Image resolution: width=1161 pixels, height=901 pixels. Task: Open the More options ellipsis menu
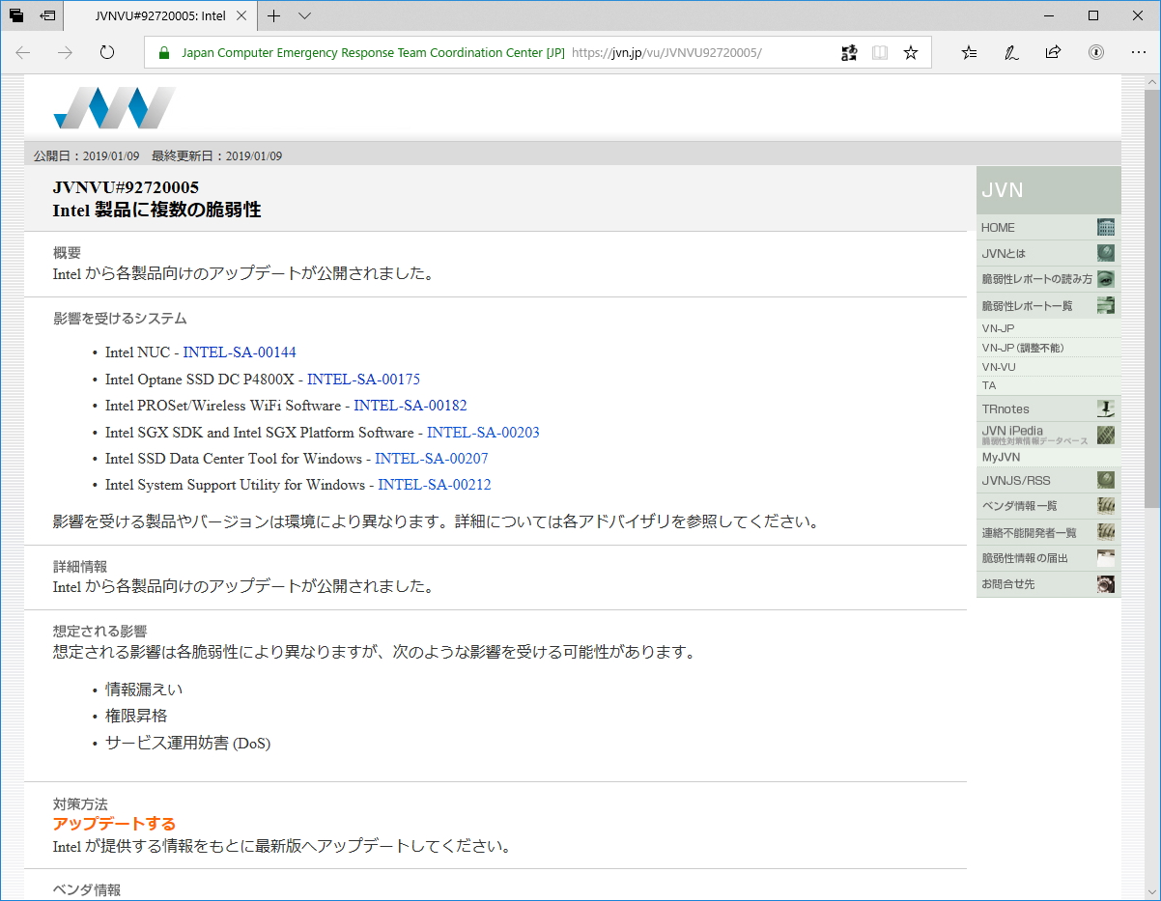click(x=1138, y=53)
